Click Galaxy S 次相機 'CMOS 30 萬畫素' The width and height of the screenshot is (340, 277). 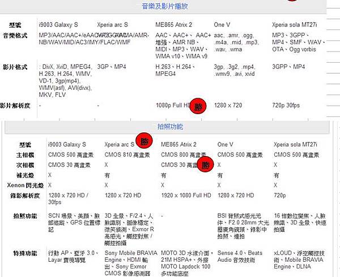pos(69,165)
